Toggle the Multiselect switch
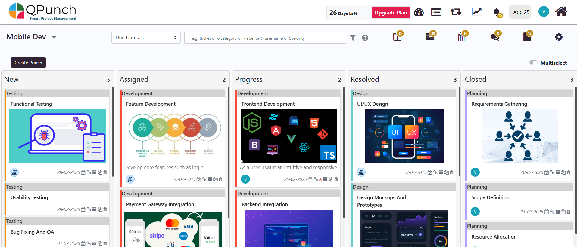The height and width of the screenshot is (247, 577). click(533, 63)
